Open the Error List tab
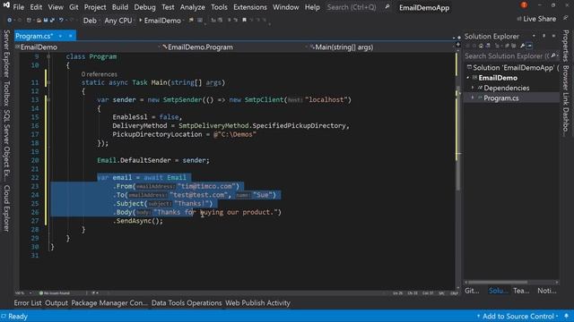Screen dimensions: 574x322 point(28,303)
